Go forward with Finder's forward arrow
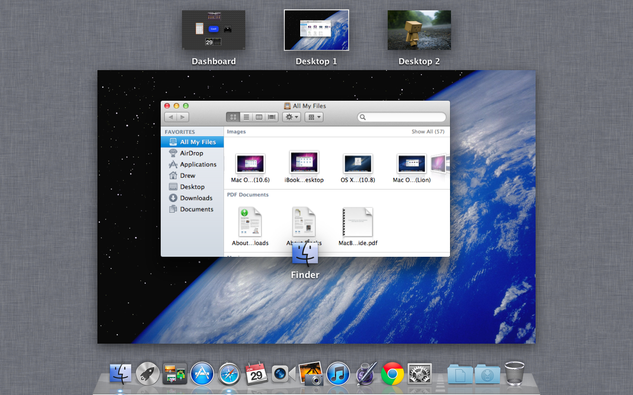Image resolution: width=633 pixels, height=395 pixels. (x=182, y=117)
